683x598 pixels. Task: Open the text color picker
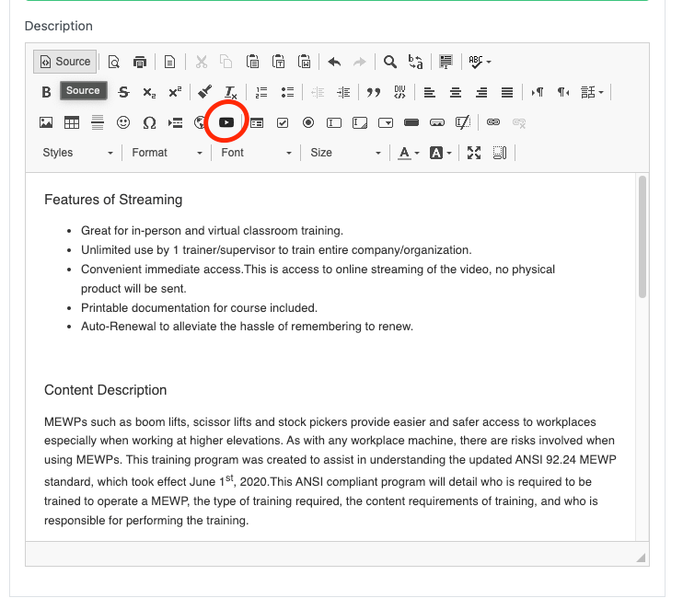(x=409, y=153)
